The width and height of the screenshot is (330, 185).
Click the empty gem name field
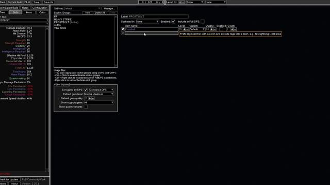tap(151, 33)
